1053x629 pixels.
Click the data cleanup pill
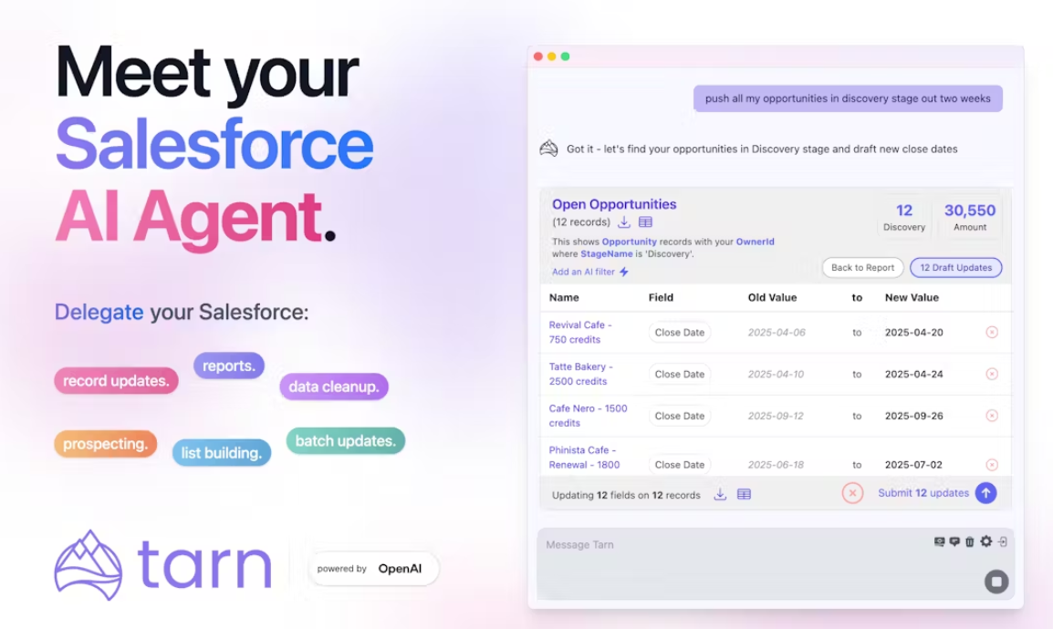(x=334, y=387)
